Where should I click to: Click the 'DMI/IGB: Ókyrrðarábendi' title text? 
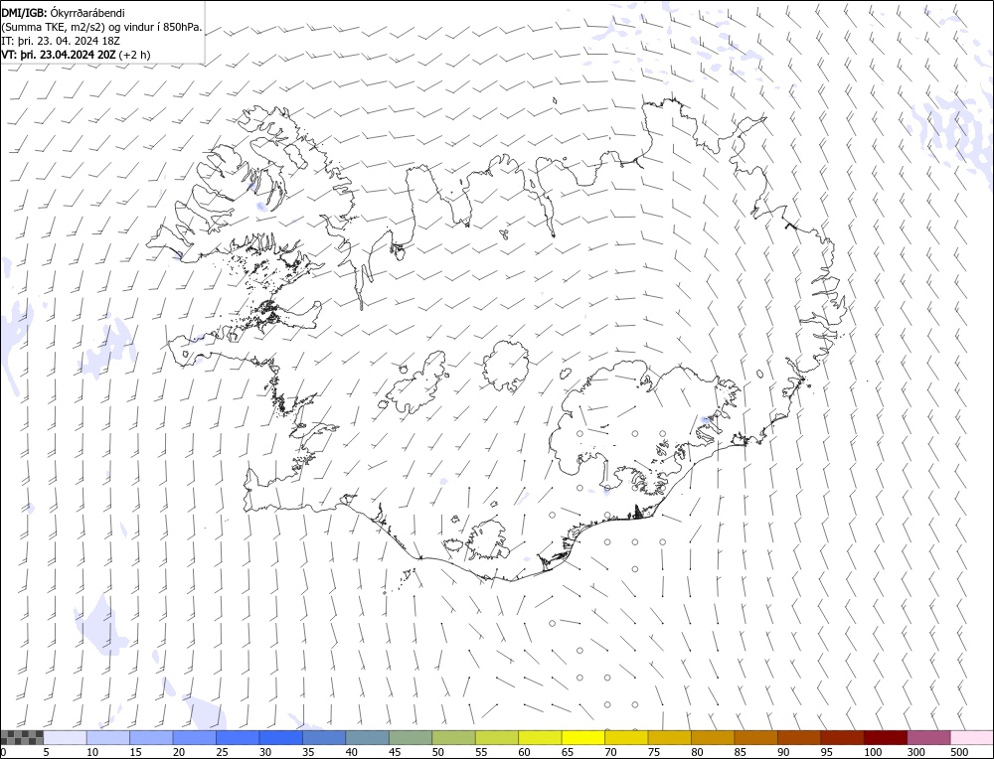(63, 13)
